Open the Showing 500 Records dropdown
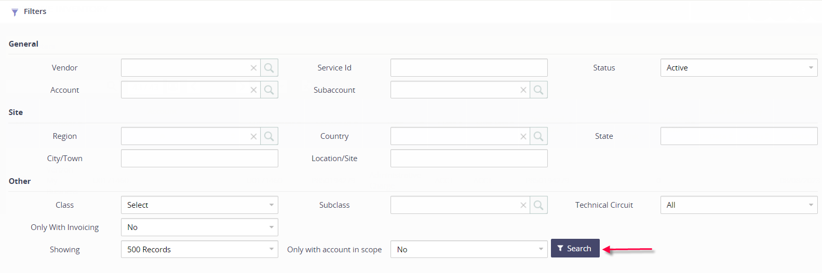Image resolution: width=822 pixels, height=273 pixels. tap(199, 250)
